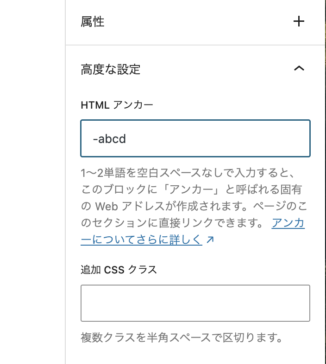Click the 複数クラスを半角スペースで区切ります help text
326x364 pixels.
click(182, 336)
